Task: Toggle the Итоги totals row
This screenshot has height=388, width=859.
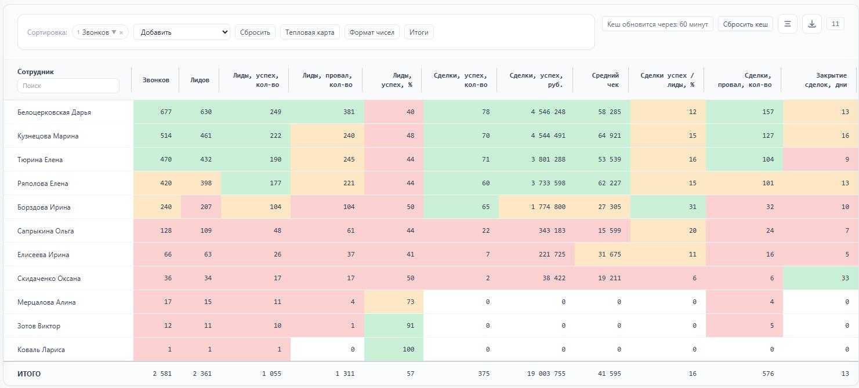Action: 419,32
